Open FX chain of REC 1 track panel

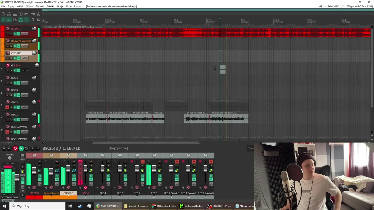click(15, 120)
